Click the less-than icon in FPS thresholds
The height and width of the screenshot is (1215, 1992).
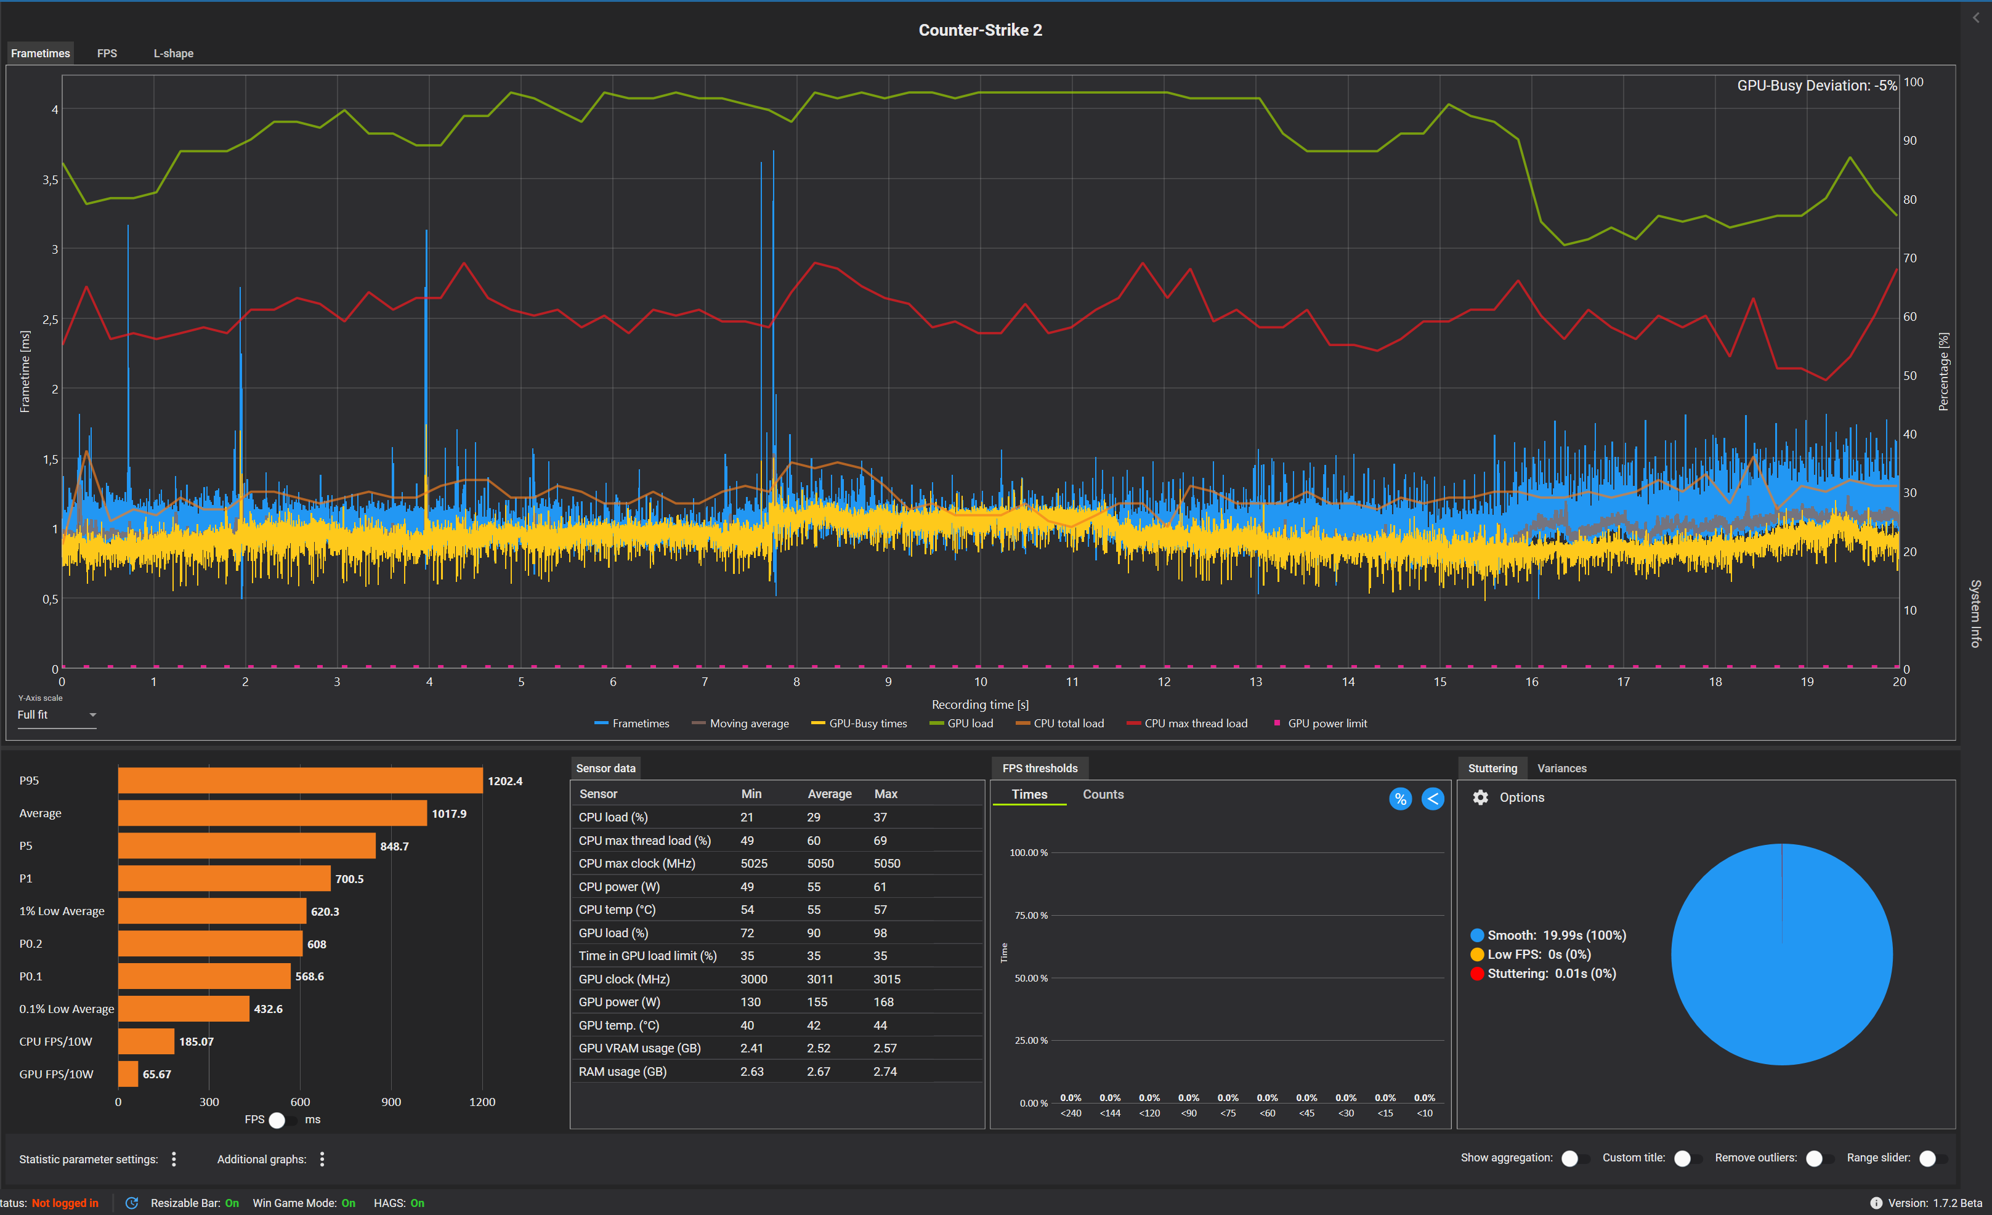click(1433, 799)
